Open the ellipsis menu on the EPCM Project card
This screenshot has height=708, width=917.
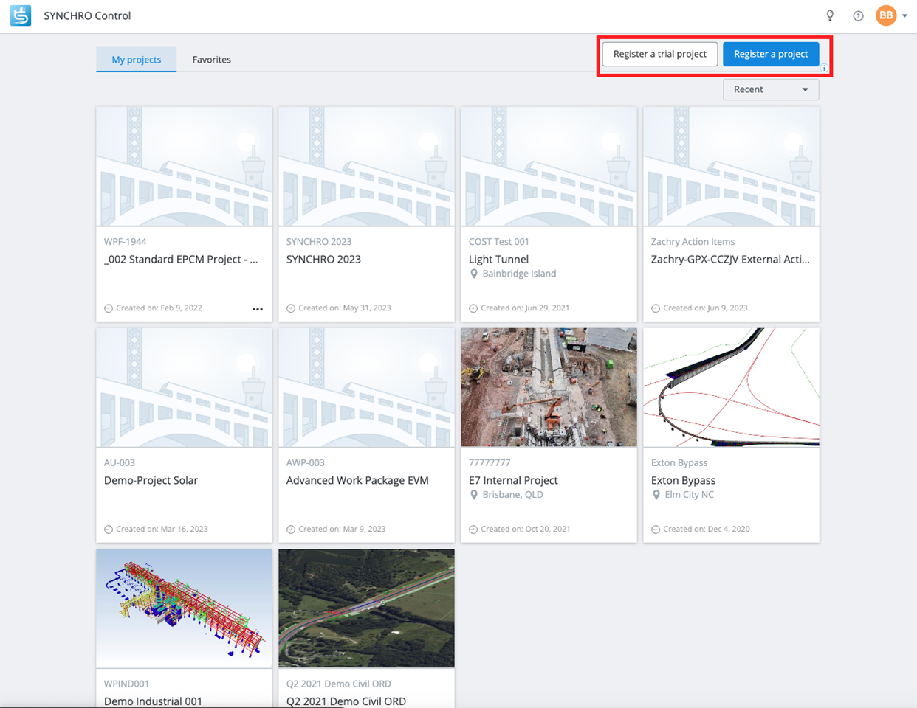(x=257, y=308)
